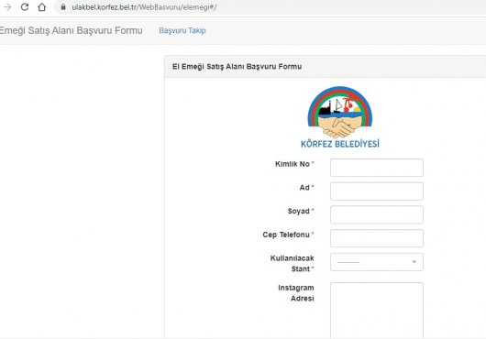This screenshot has width=486, height=339.
Task: Click the KÖRFEZ BELEDİYESİ caption text
Action: click(x=340, y=144)
